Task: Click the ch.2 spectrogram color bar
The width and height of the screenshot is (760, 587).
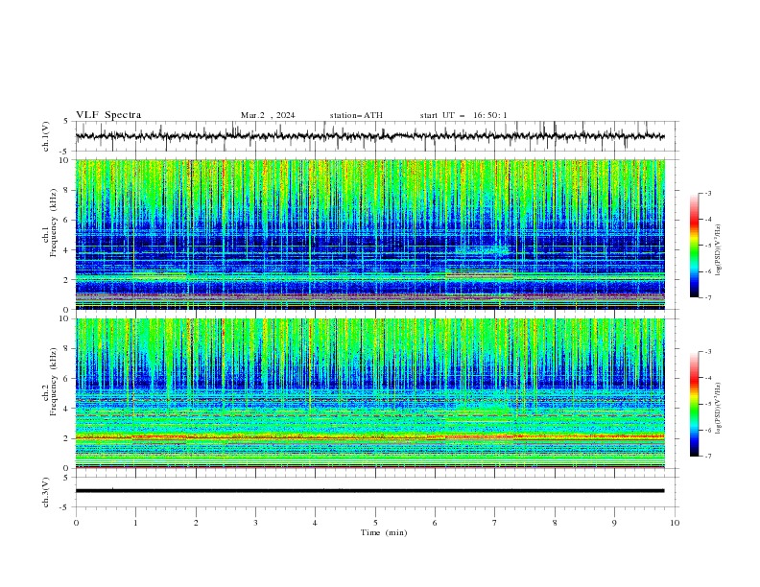Action: click(x=694, y=404)
